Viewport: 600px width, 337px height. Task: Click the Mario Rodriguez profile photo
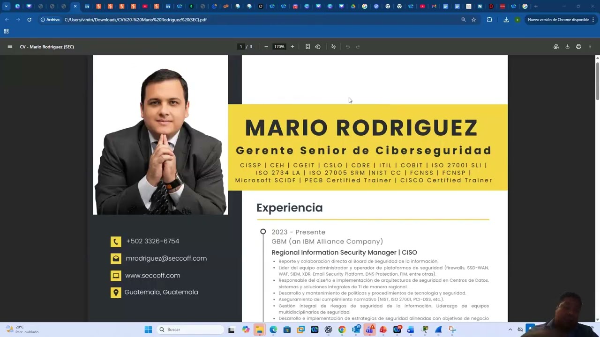[x=161, y=135]
